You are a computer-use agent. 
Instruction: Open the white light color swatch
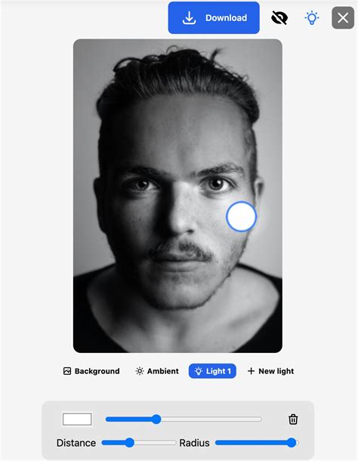click(x=77, y=419)
